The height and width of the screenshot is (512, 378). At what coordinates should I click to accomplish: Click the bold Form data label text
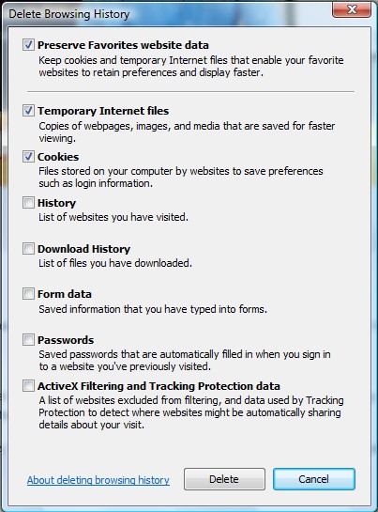65,294
